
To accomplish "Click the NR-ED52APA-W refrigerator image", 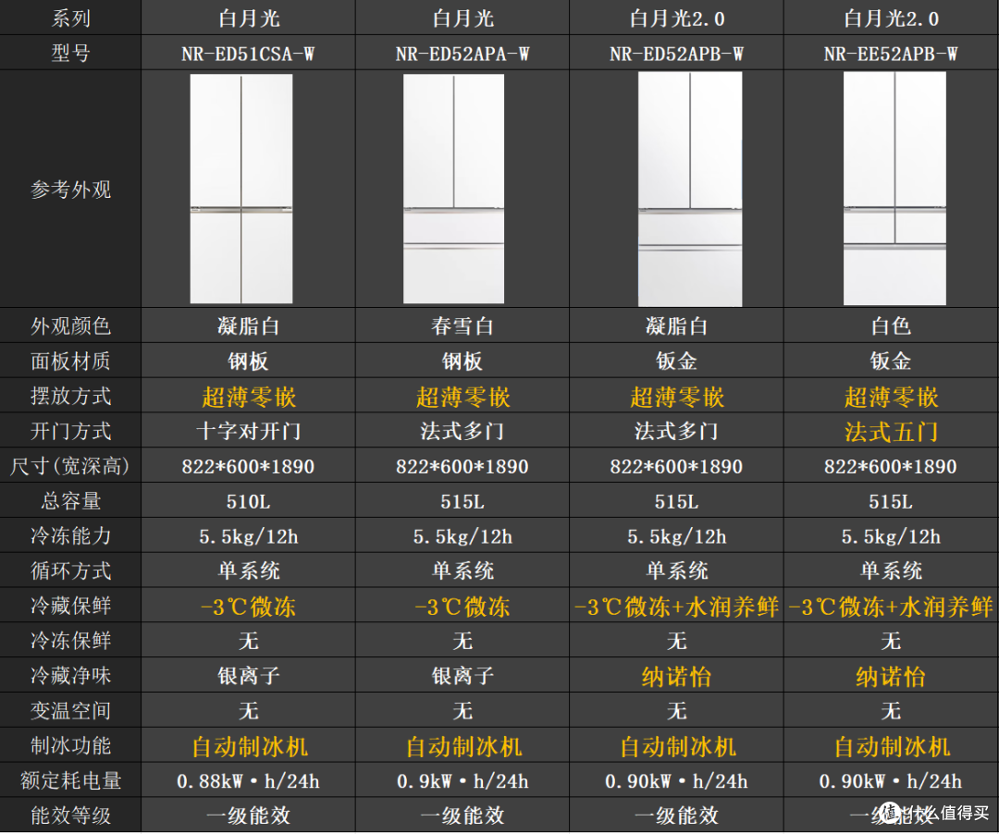I will (453, 189).
